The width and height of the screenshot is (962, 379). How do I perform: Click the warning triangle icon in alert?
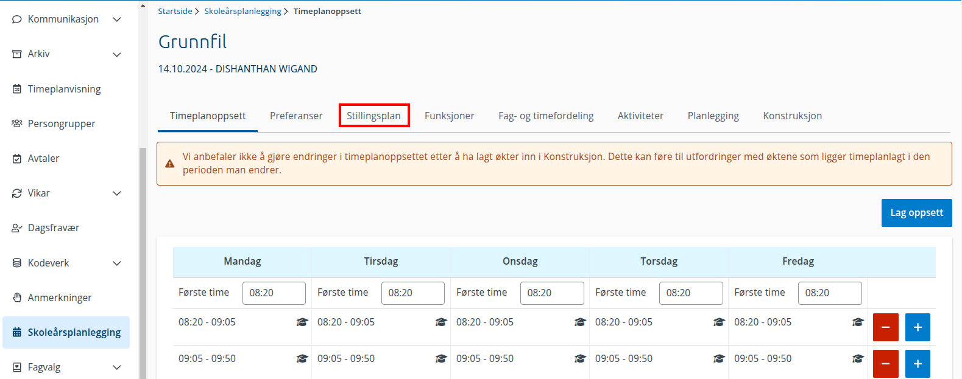[170, 164]
